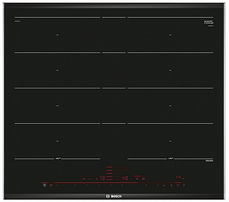
Task: Tap the BOSCH logo on front edge
Action: (x=114, y=196)
